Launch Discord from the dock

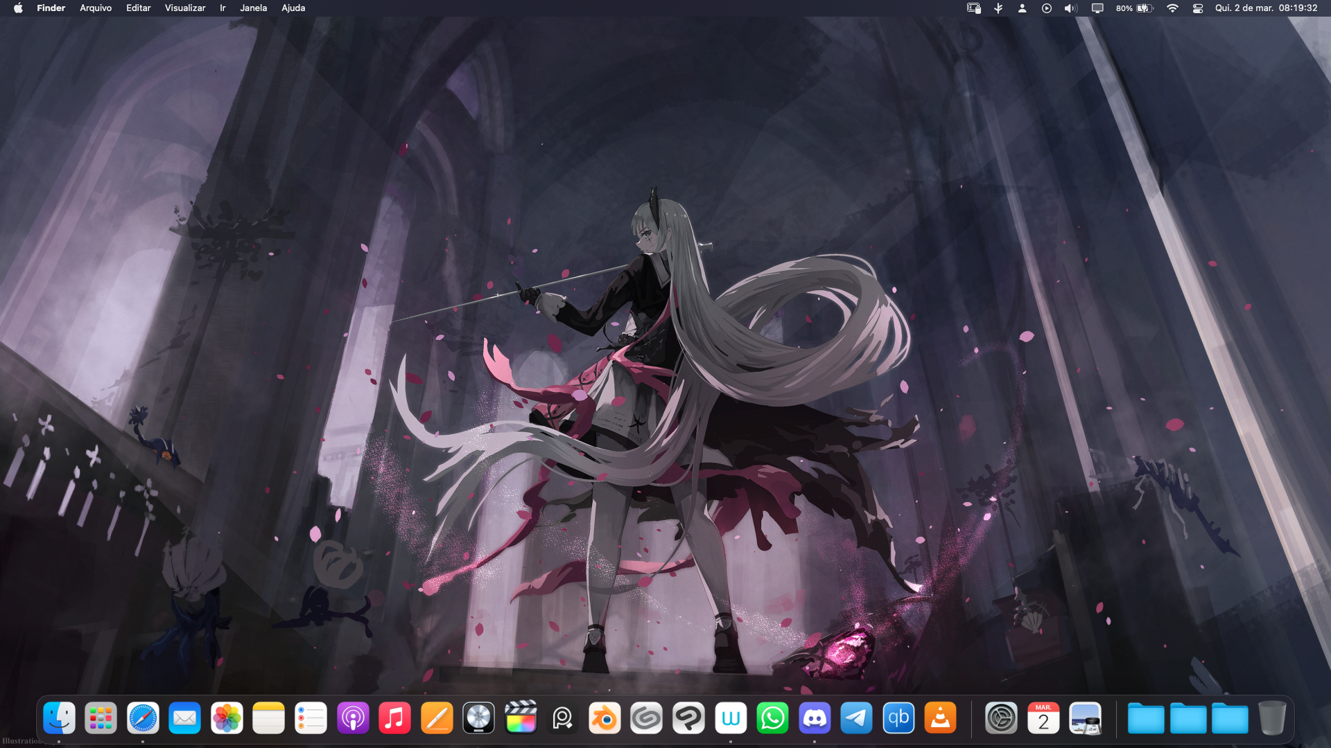click(815, 718)
